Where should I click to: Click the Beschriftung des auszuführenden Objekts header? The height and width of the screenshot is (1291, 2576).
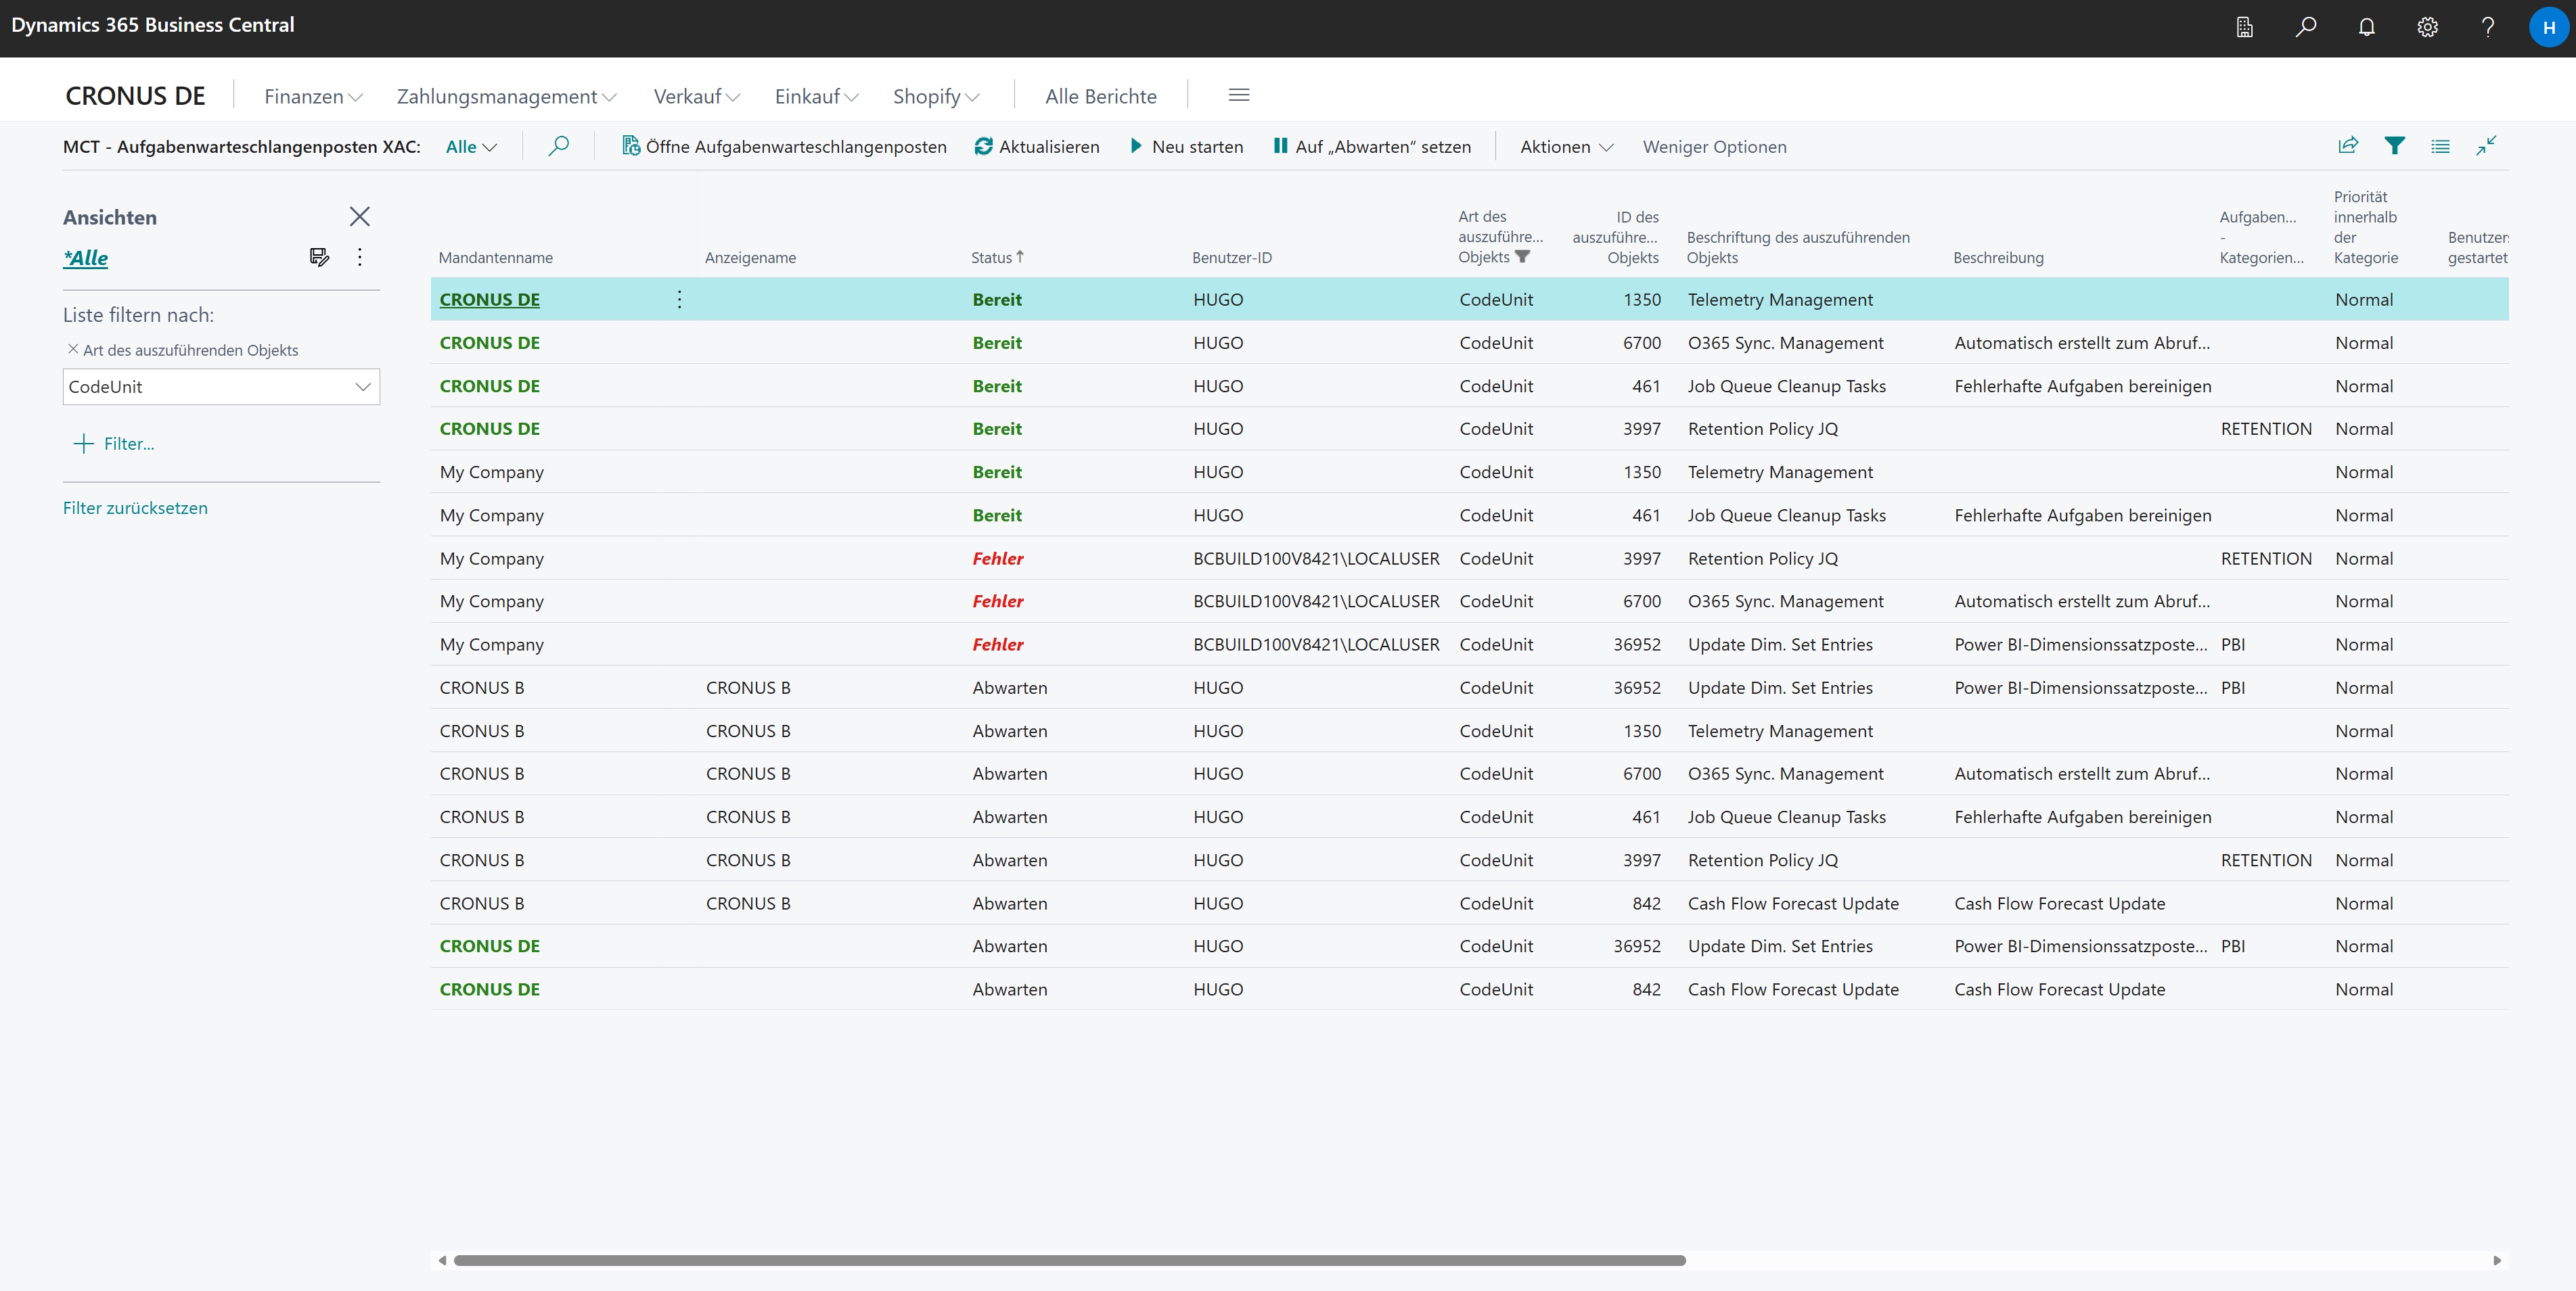pos(1798,247)
